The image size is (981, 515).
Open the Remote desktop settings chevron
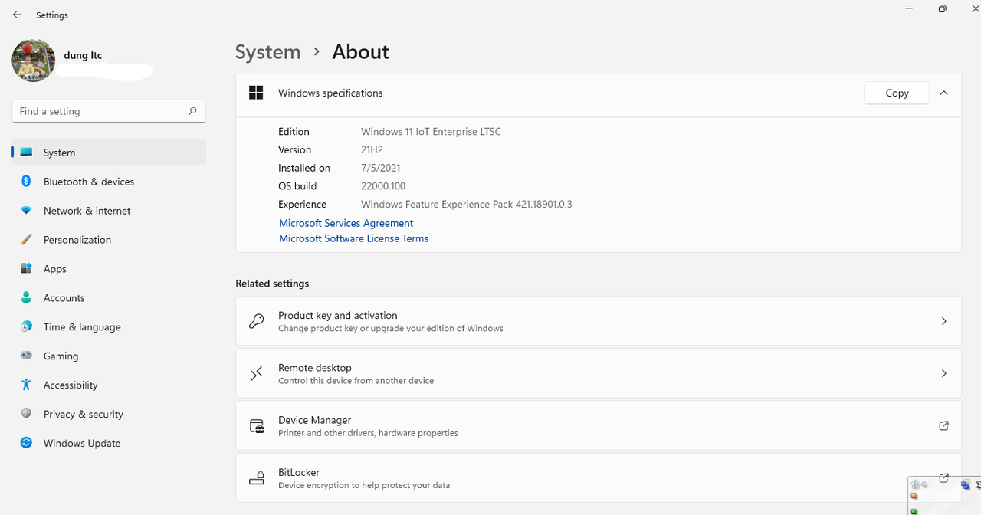[x=943, y=374]
